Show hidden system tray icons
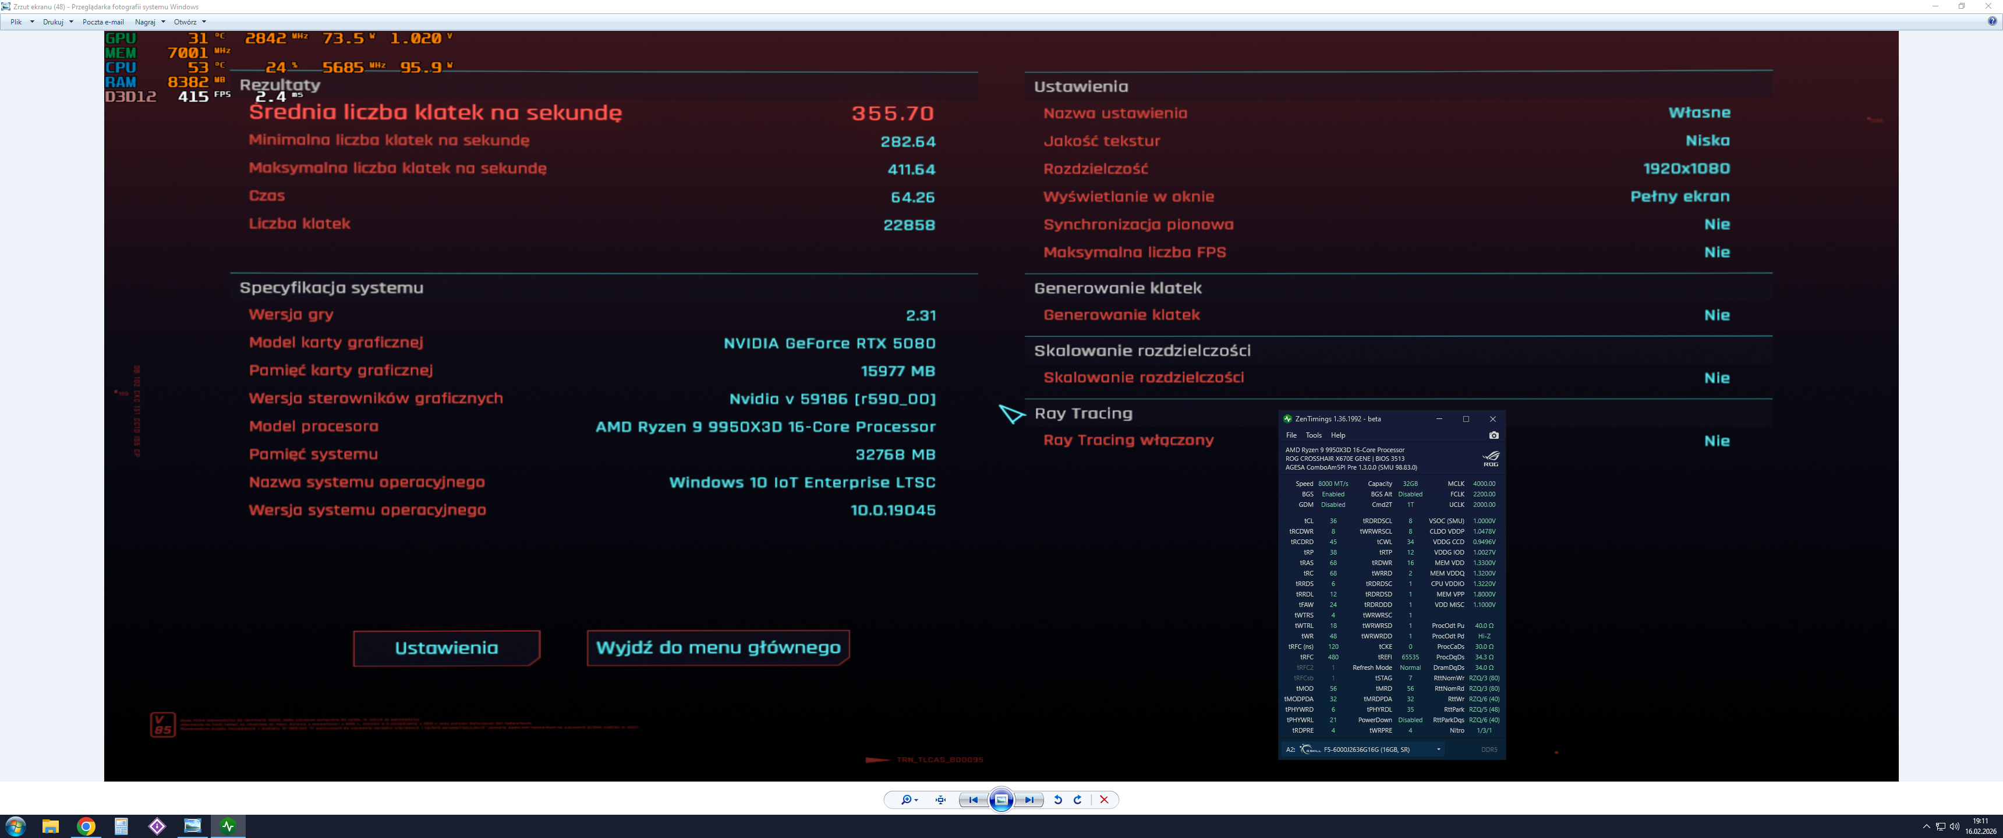2003x838 pixels. 1926,826
